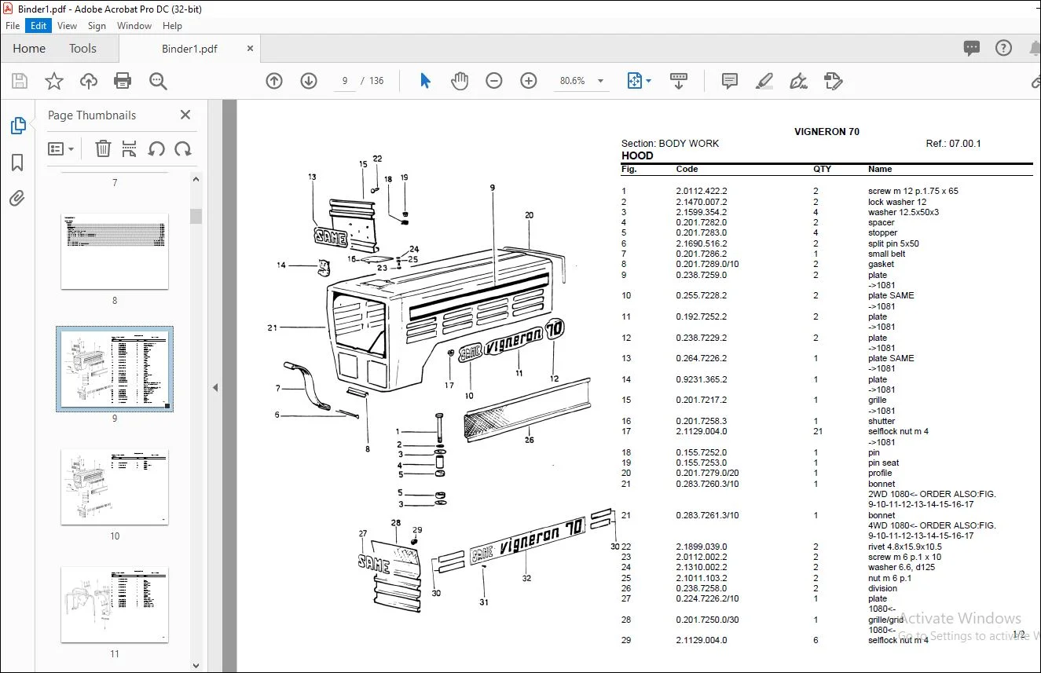Open the File menu
This screenshot has width=1041, height=673.
(x=13, y=26)
